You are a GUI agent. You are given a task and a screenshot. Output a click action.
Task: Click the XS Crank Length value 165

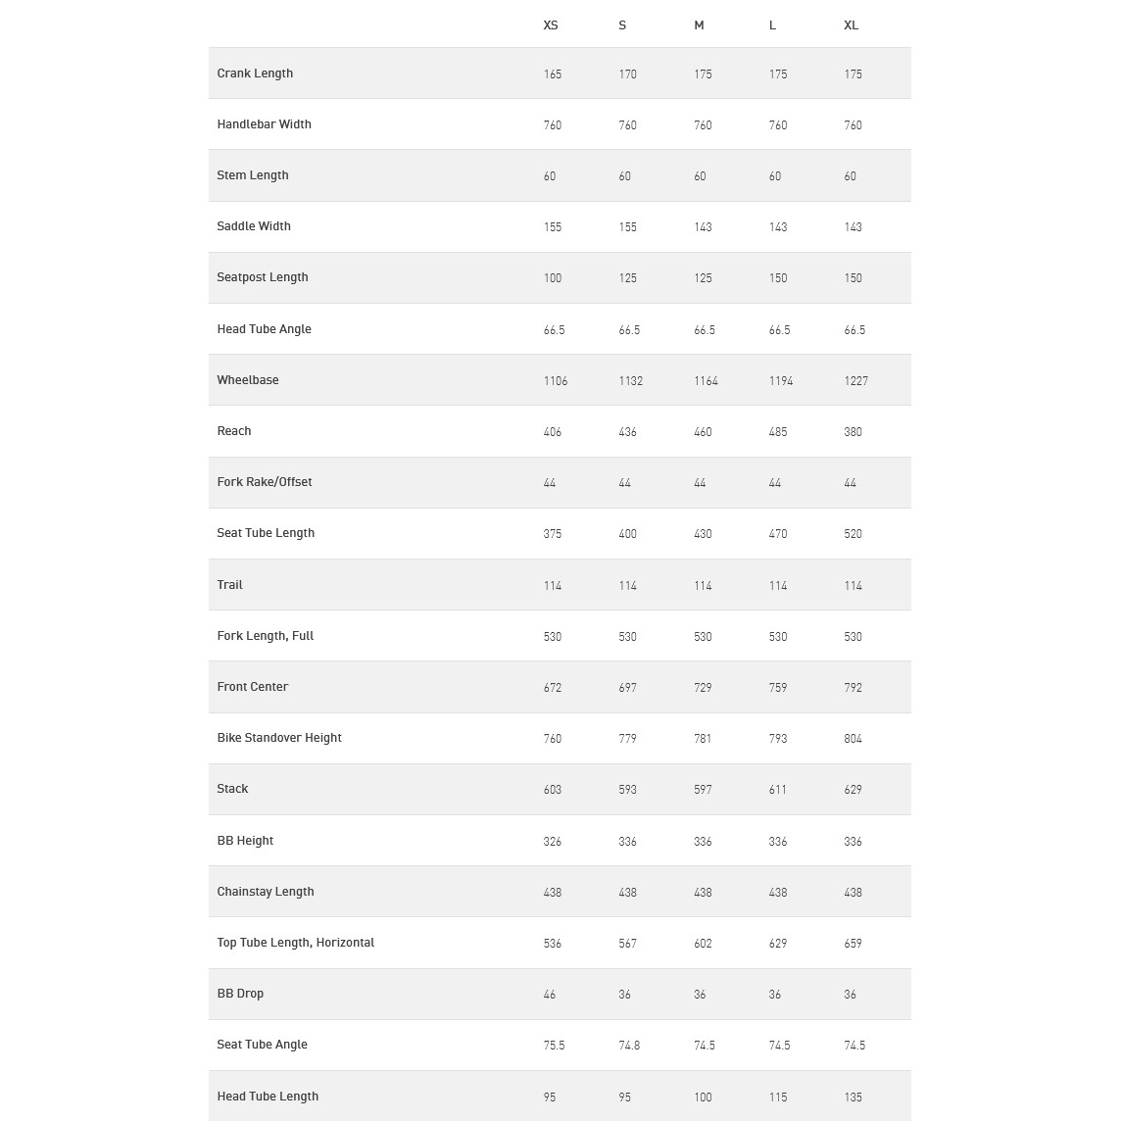(x=553, y=74)
